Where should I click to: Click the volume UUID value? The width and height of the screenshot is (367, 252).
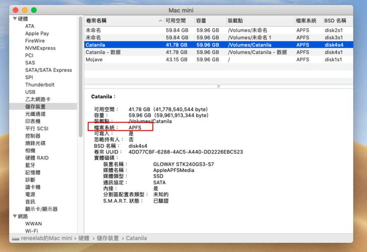point(186,152)
